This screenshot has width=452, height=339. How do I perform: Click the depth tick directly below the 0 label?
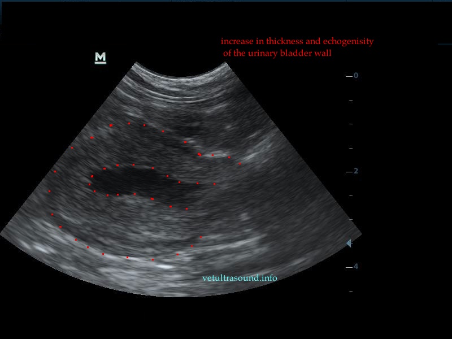pos(350,100)
